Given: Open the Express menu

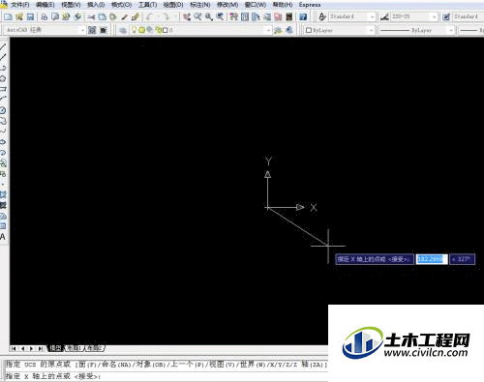Looking at the screenshot, I should pyautogui.click(x=310, y=5).
